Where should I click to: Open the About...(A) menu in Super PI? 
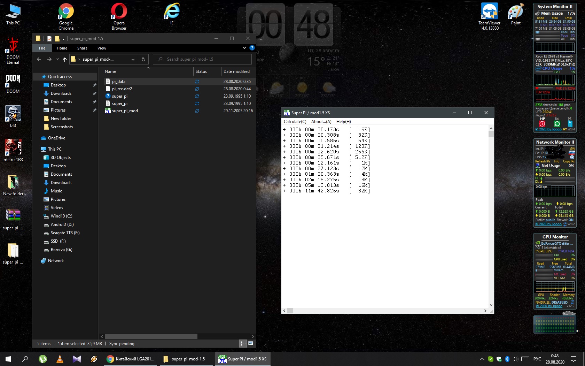tap(321, 122)
